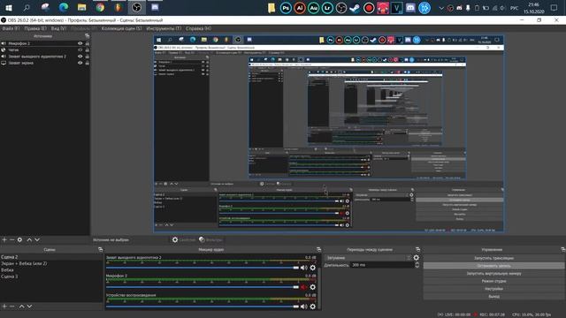Mute Устройство воспроизведения speaker toggle

pos(304,307)
